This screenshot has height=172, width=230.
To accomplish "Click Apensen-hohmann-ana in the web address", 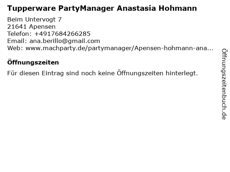I will pyautogui.click(x=170, y=48).
